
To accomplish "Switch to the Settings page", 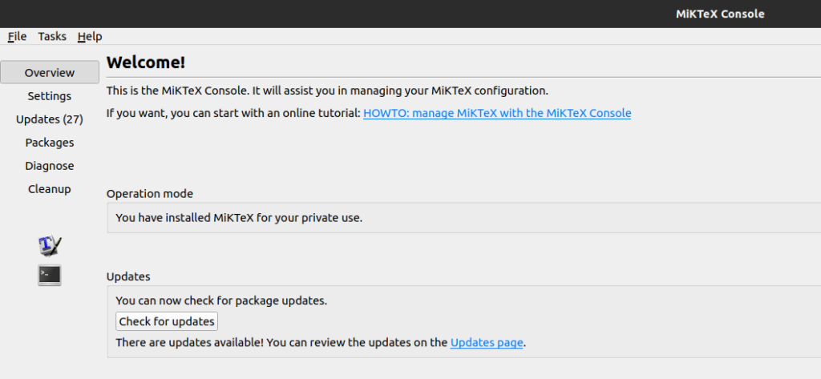I will (x=50, y=96).
